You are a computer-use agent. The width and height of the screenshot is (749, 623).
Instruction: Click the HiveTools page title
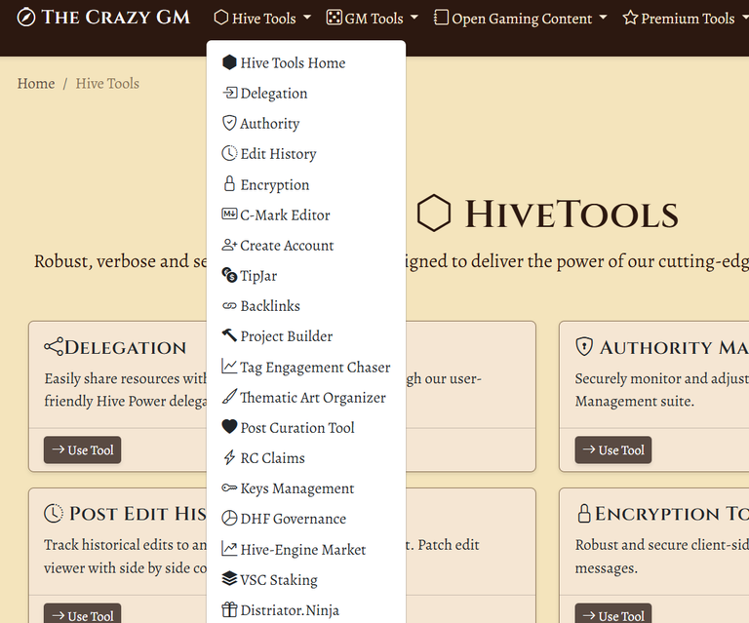pos(572,214)
